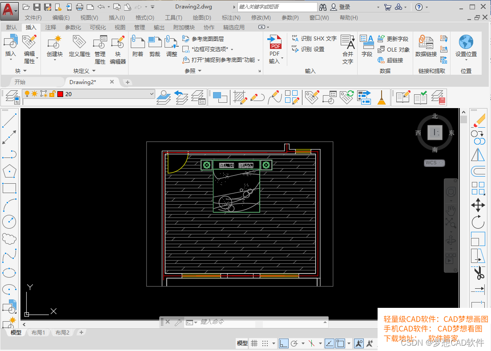Image resolution: width=491 pixels, height=351 pixels.
Task: Click 识别 SHX 文字 button
Action: [x=314, y=39]
